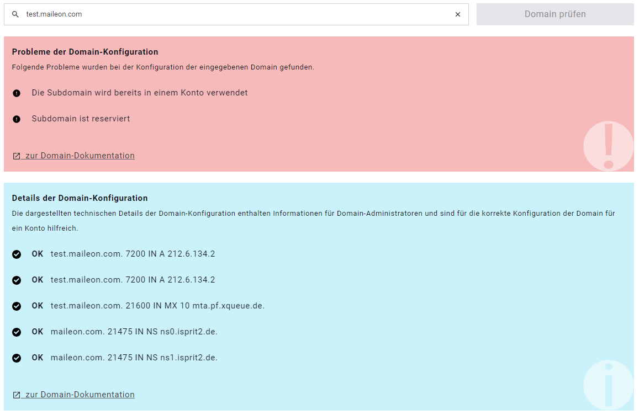Click the checkmark icon beside the ns0.isprit2.de record
Viewport: 639px width, 415px height.
click(17, 332)
